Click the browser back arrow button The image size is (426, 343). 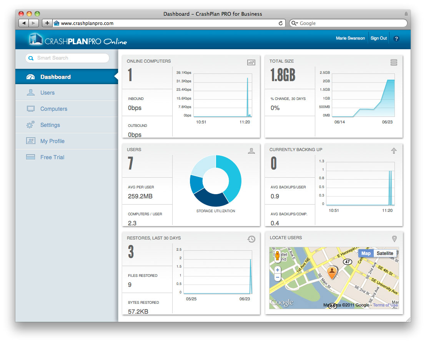point(23,23)
